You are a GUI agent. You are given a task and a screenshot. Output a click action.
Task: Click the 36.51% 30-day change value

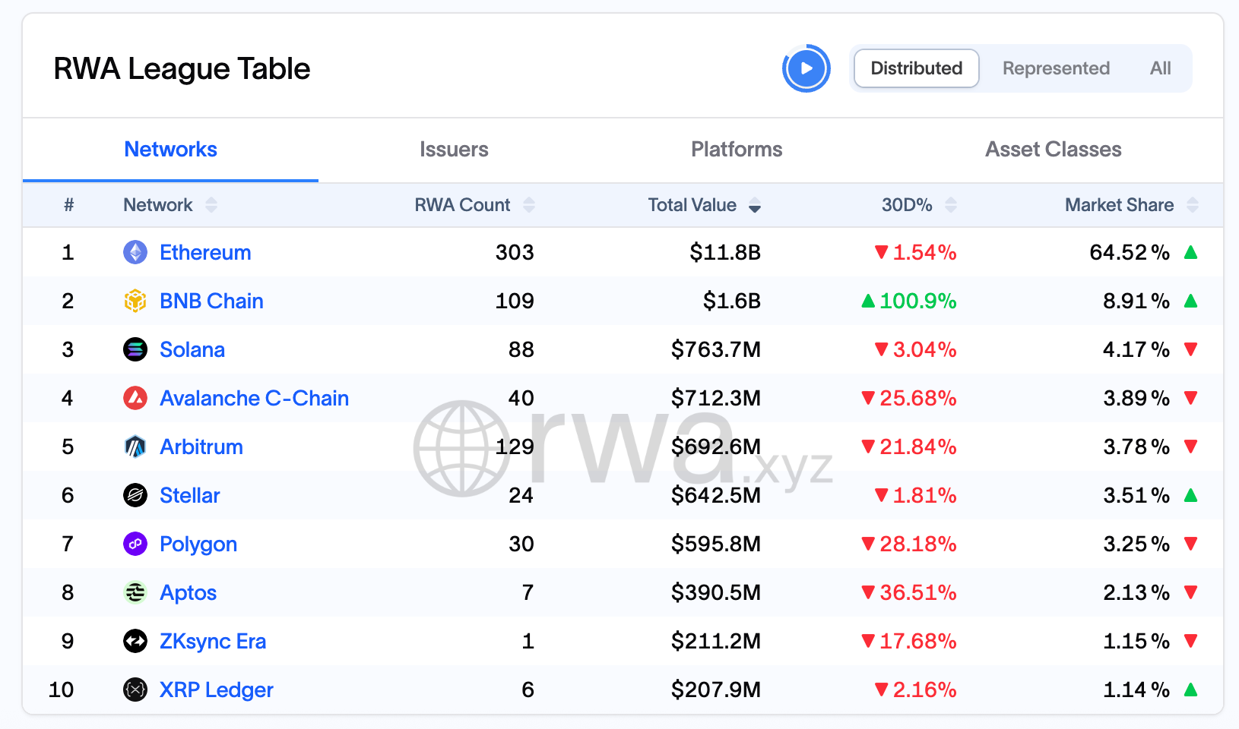tap(917, 592)
